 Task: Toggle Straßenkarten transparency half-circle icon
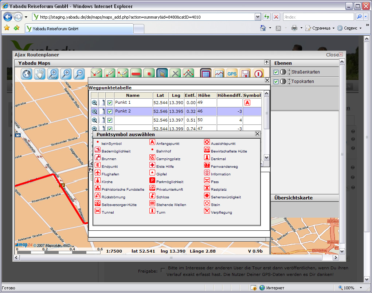[x=283, y=72]
